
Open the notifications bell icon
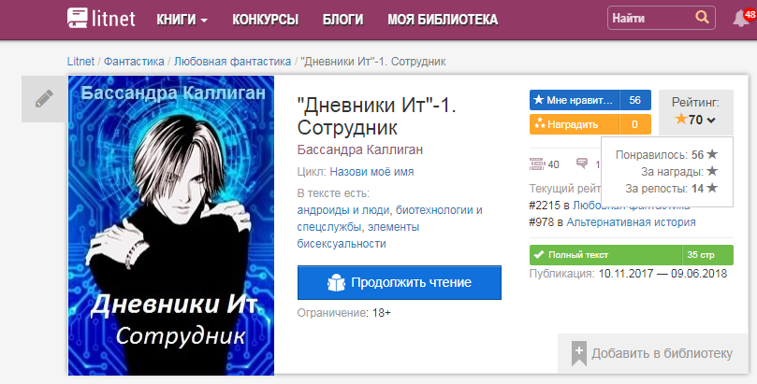coord(741,19)
